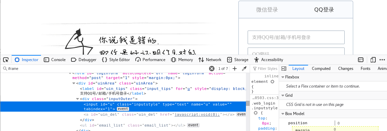Switch to 微信登录 tab
The image size is (387, 131).
click(267, 10)
